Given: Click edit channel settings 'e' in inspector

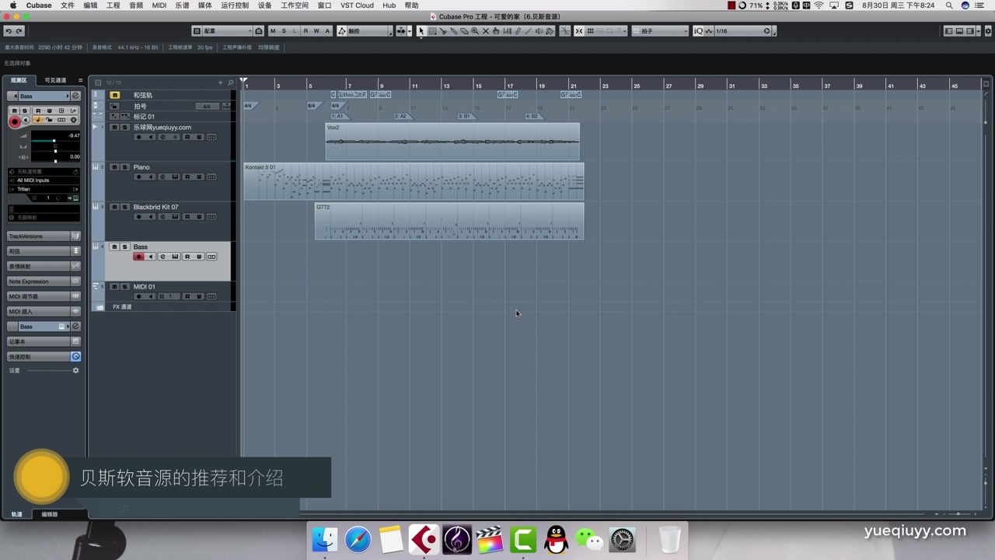Looking at the screenshot, I should coord(75,96).
